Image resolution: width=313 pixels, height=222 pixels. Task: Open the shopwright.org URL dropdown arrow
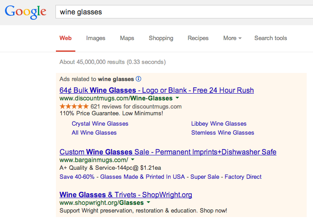[x=148, y=202]
